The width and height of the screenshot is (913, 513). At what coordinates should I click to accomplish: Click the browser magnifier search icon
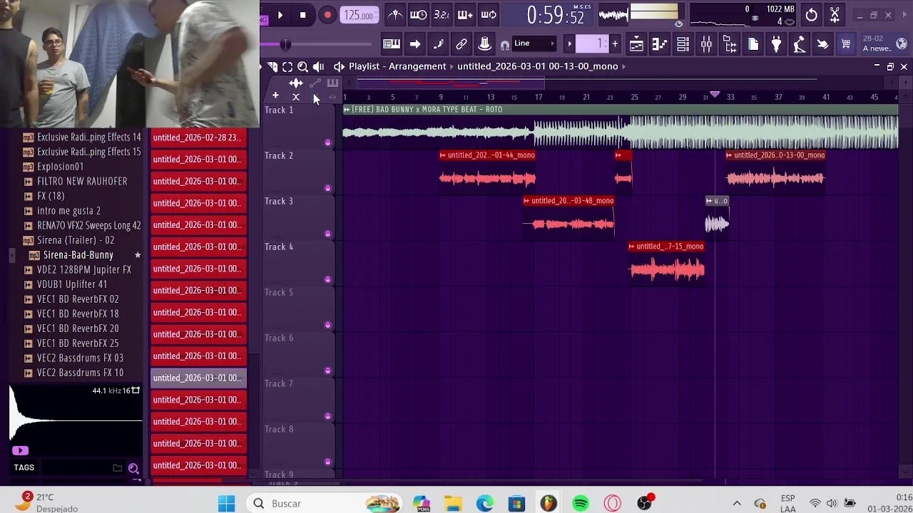coord(133,468)
